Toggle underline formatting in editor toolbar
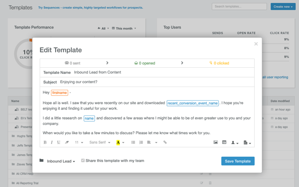Screen dimensions: 299x187 (59, 142)
